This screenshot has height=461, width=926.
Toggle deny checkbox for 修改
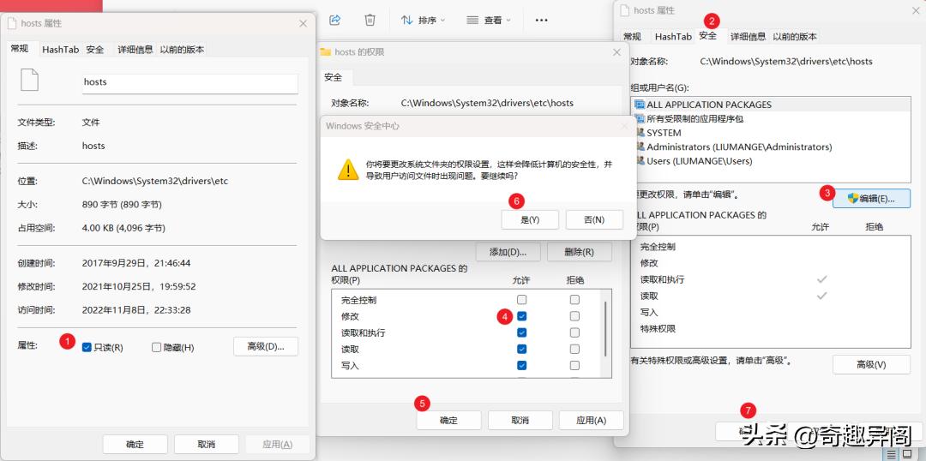coord(574,316)
